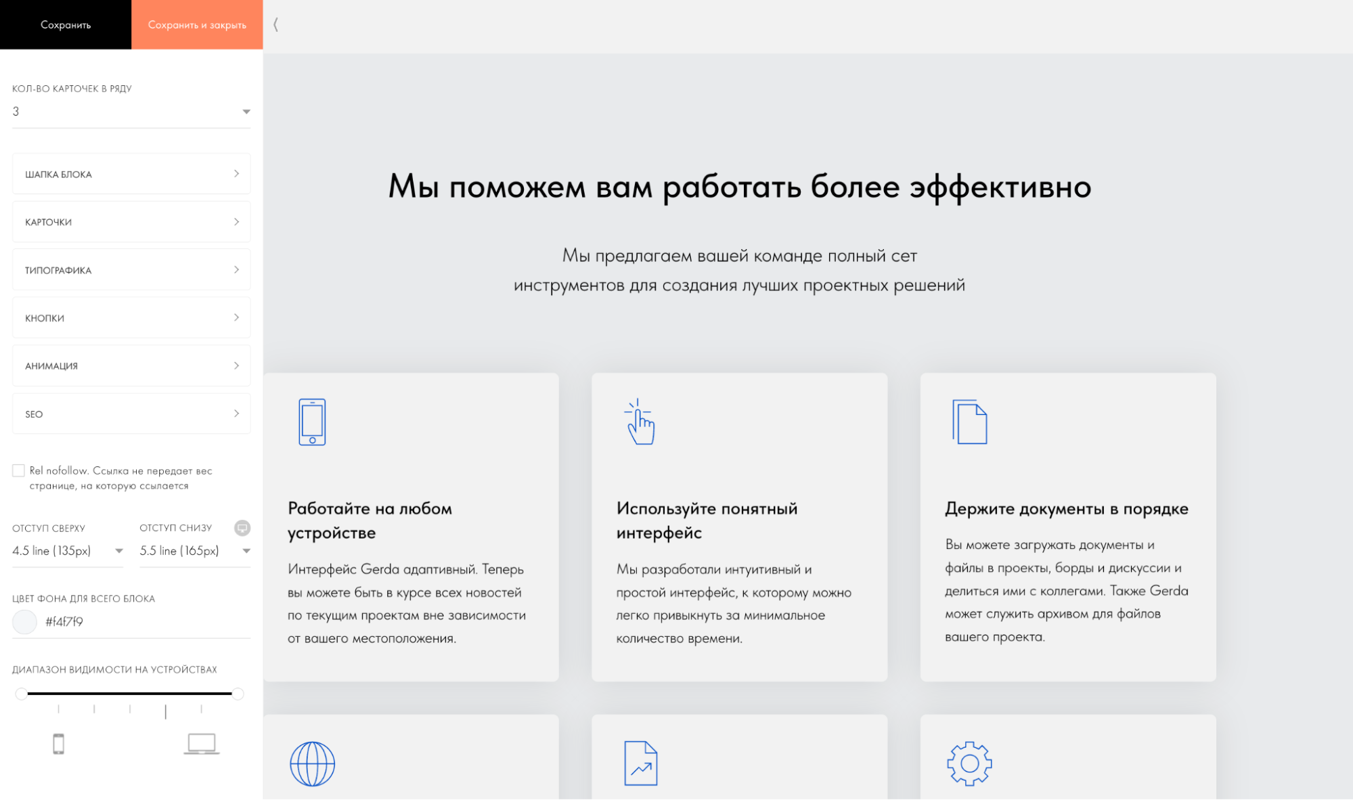This screenshot has height=800, width=1353.
Task: Click the pointing hand tap icon
Action: (640, 422)
